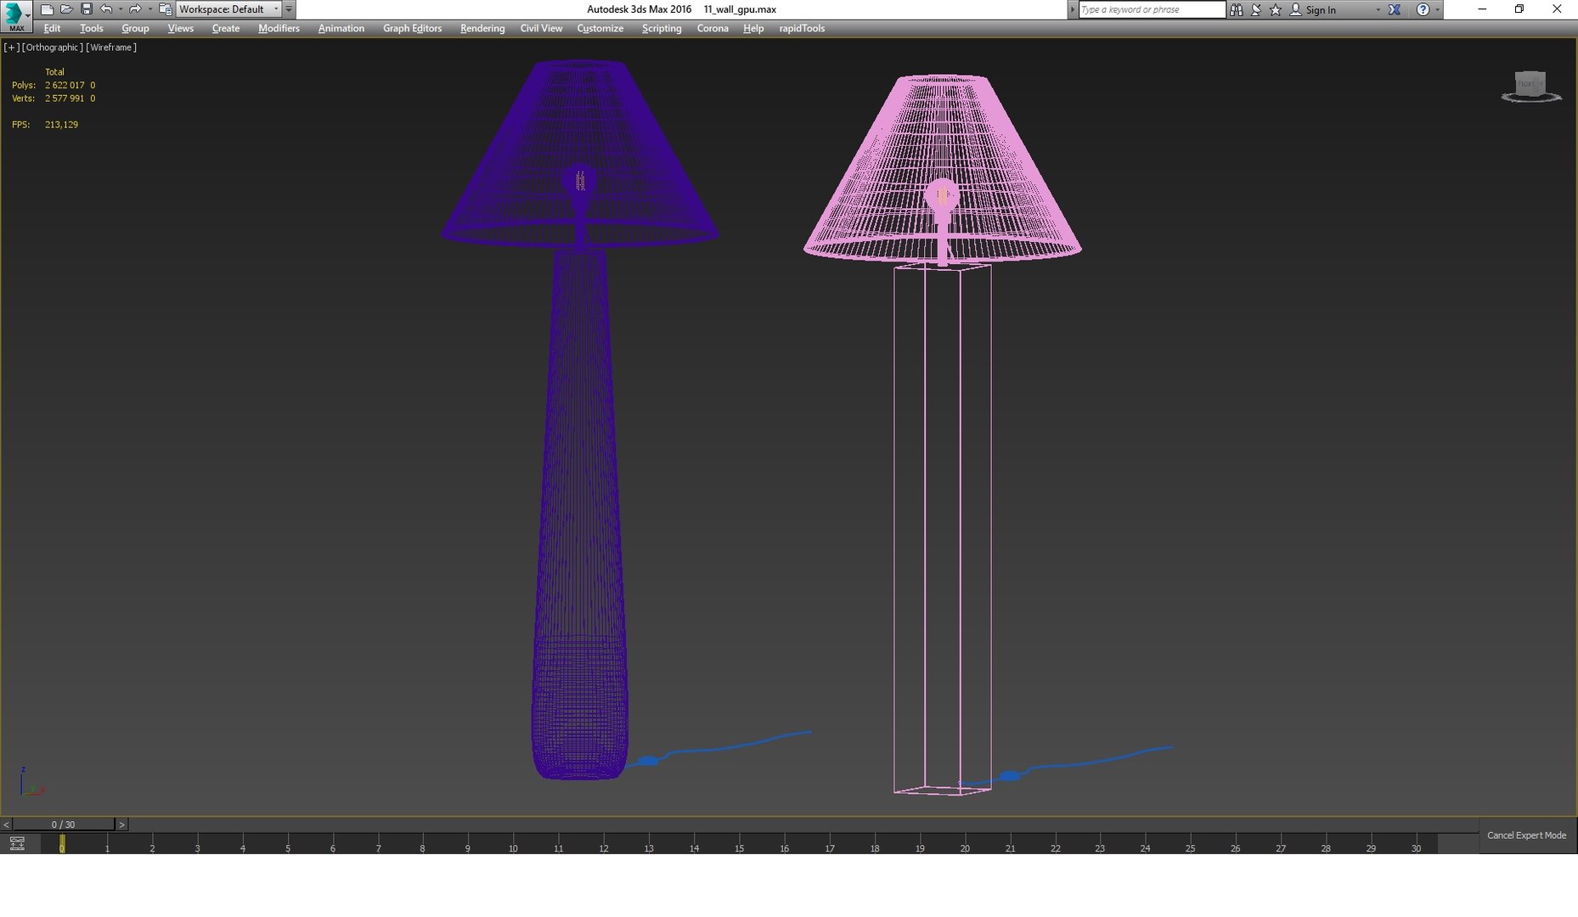Open the Civil View menu
This screenshot has width=1578, height=917.
click(x=541, y=28)
